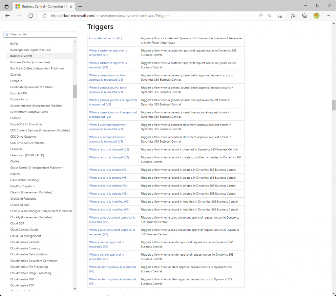Open When a record is changed (V2)
Viewport: 336px width, 296px height.
click(109, 149)
